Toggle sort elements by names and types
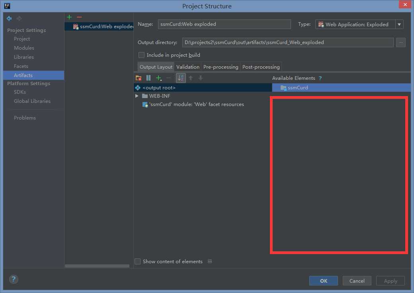The width and height of the screenshot is (414, 293). [x=181, y=78]
